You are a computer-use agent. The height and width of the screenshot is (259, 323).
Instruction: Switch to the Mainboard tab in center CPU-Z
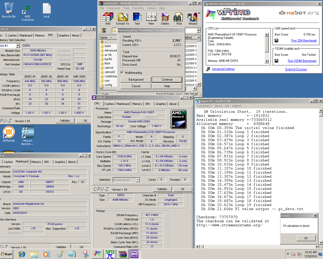point(123,104)
